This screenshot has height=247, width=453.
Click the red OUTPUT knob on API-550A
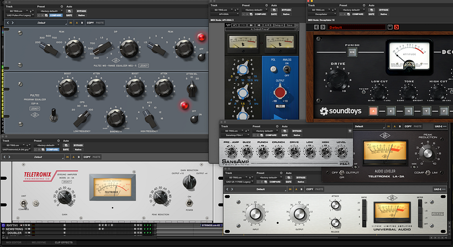(280, 92)
